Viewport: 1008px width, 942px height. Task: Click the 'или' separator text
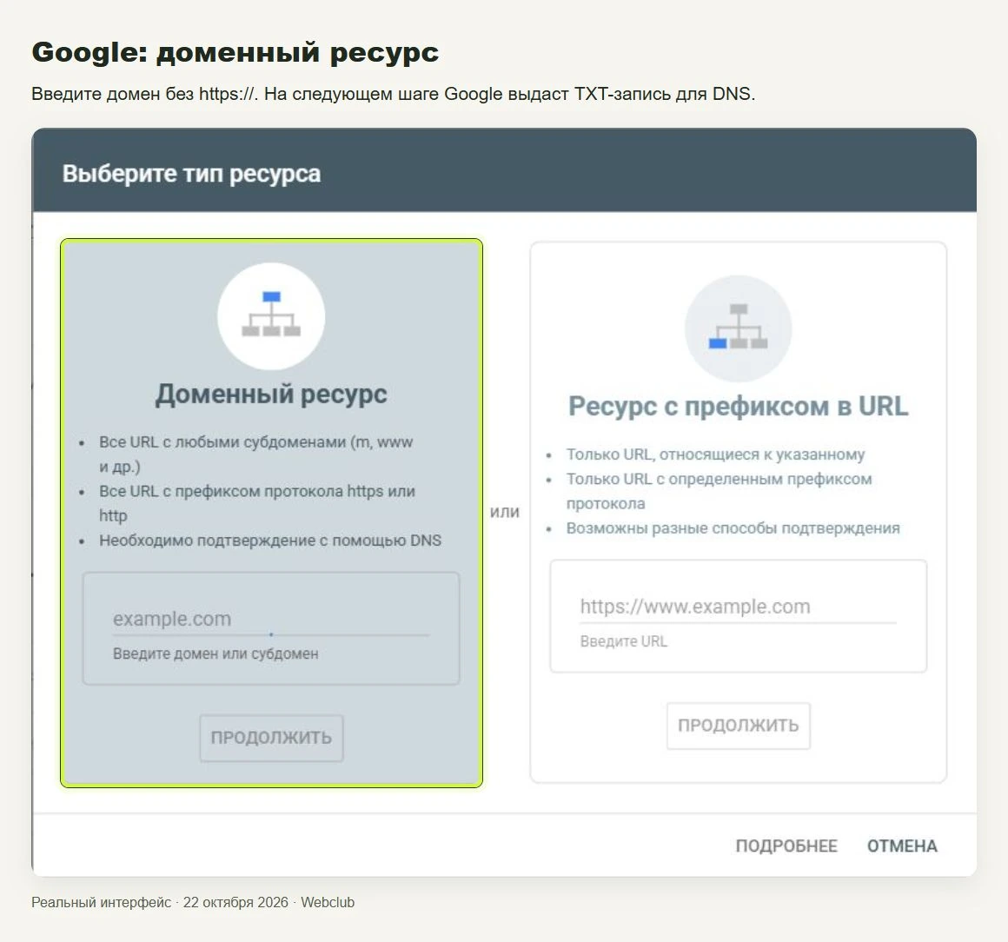tap(505, 512)
